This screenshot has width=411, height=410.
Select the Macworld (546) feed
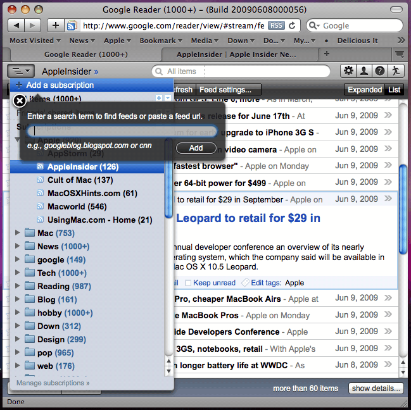coord(77,206)
